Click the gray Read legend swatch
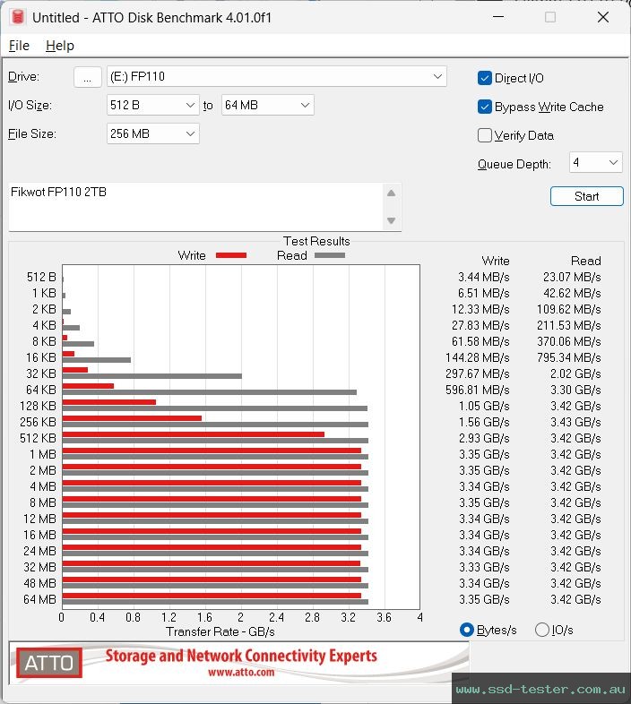 (330, 255)
